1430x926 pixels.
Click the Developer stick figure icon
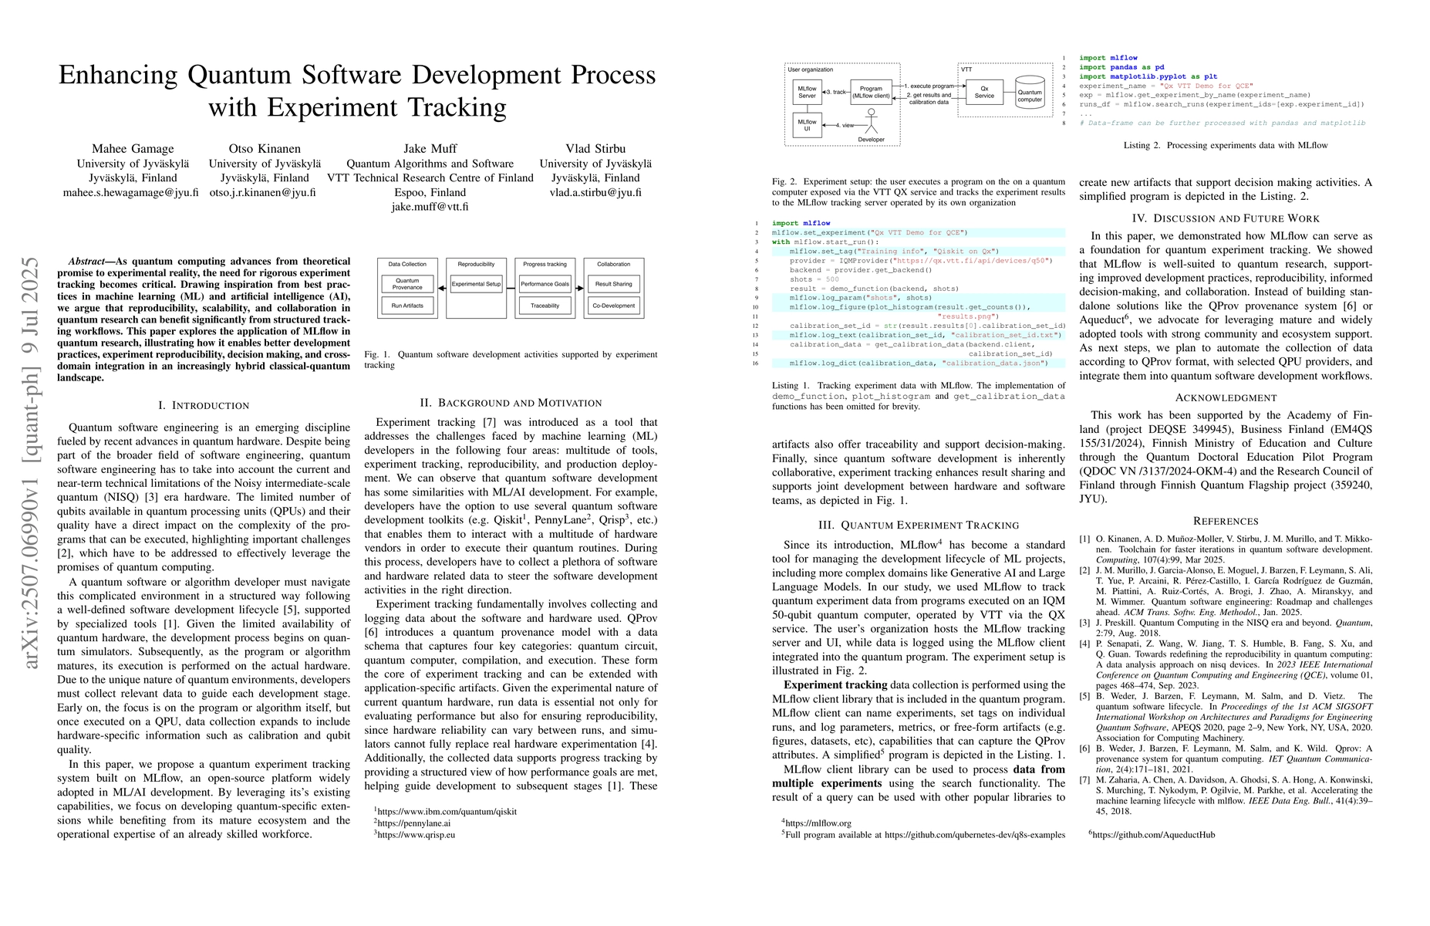[871, 121]
